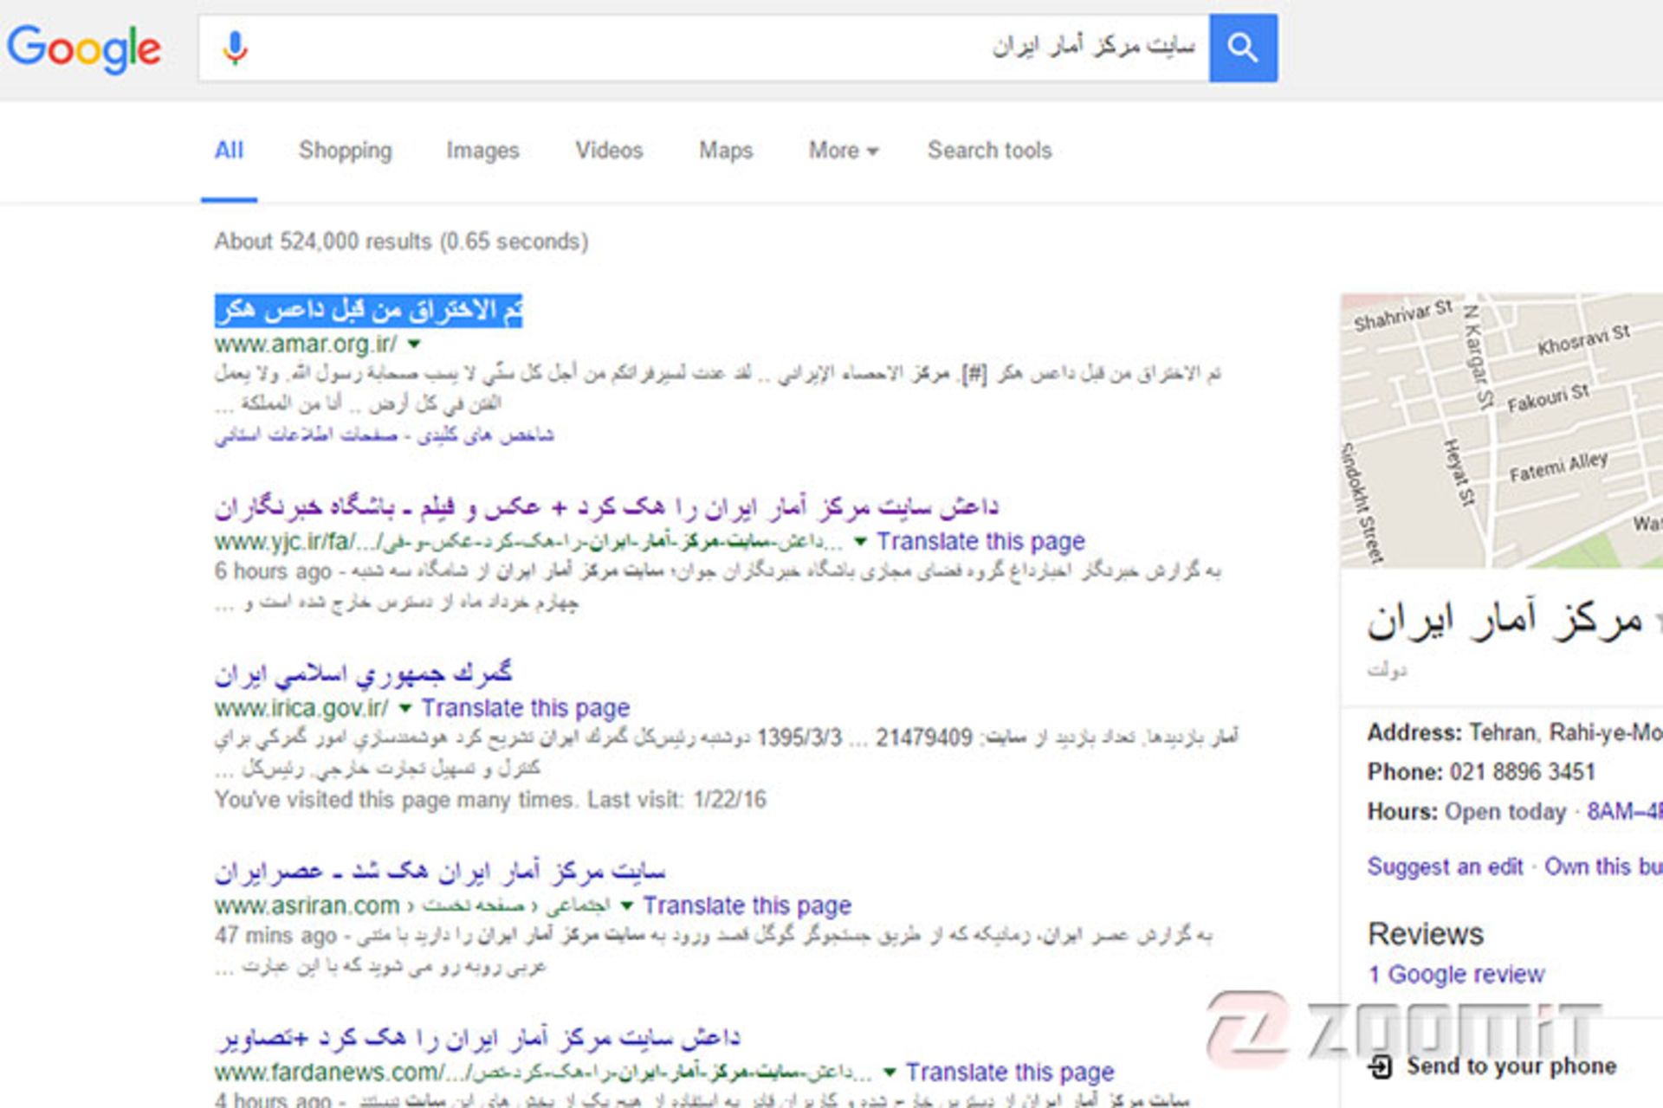
Task: Open Search tools options
Action: click(x=990, y=151)
